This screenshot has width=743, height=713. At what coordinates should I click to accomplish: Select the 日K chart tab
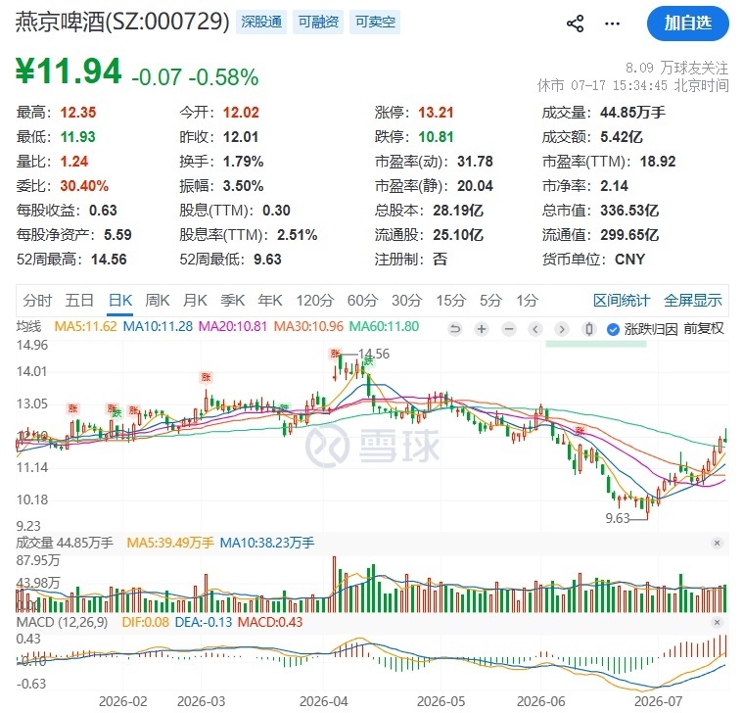coord(120,300)
